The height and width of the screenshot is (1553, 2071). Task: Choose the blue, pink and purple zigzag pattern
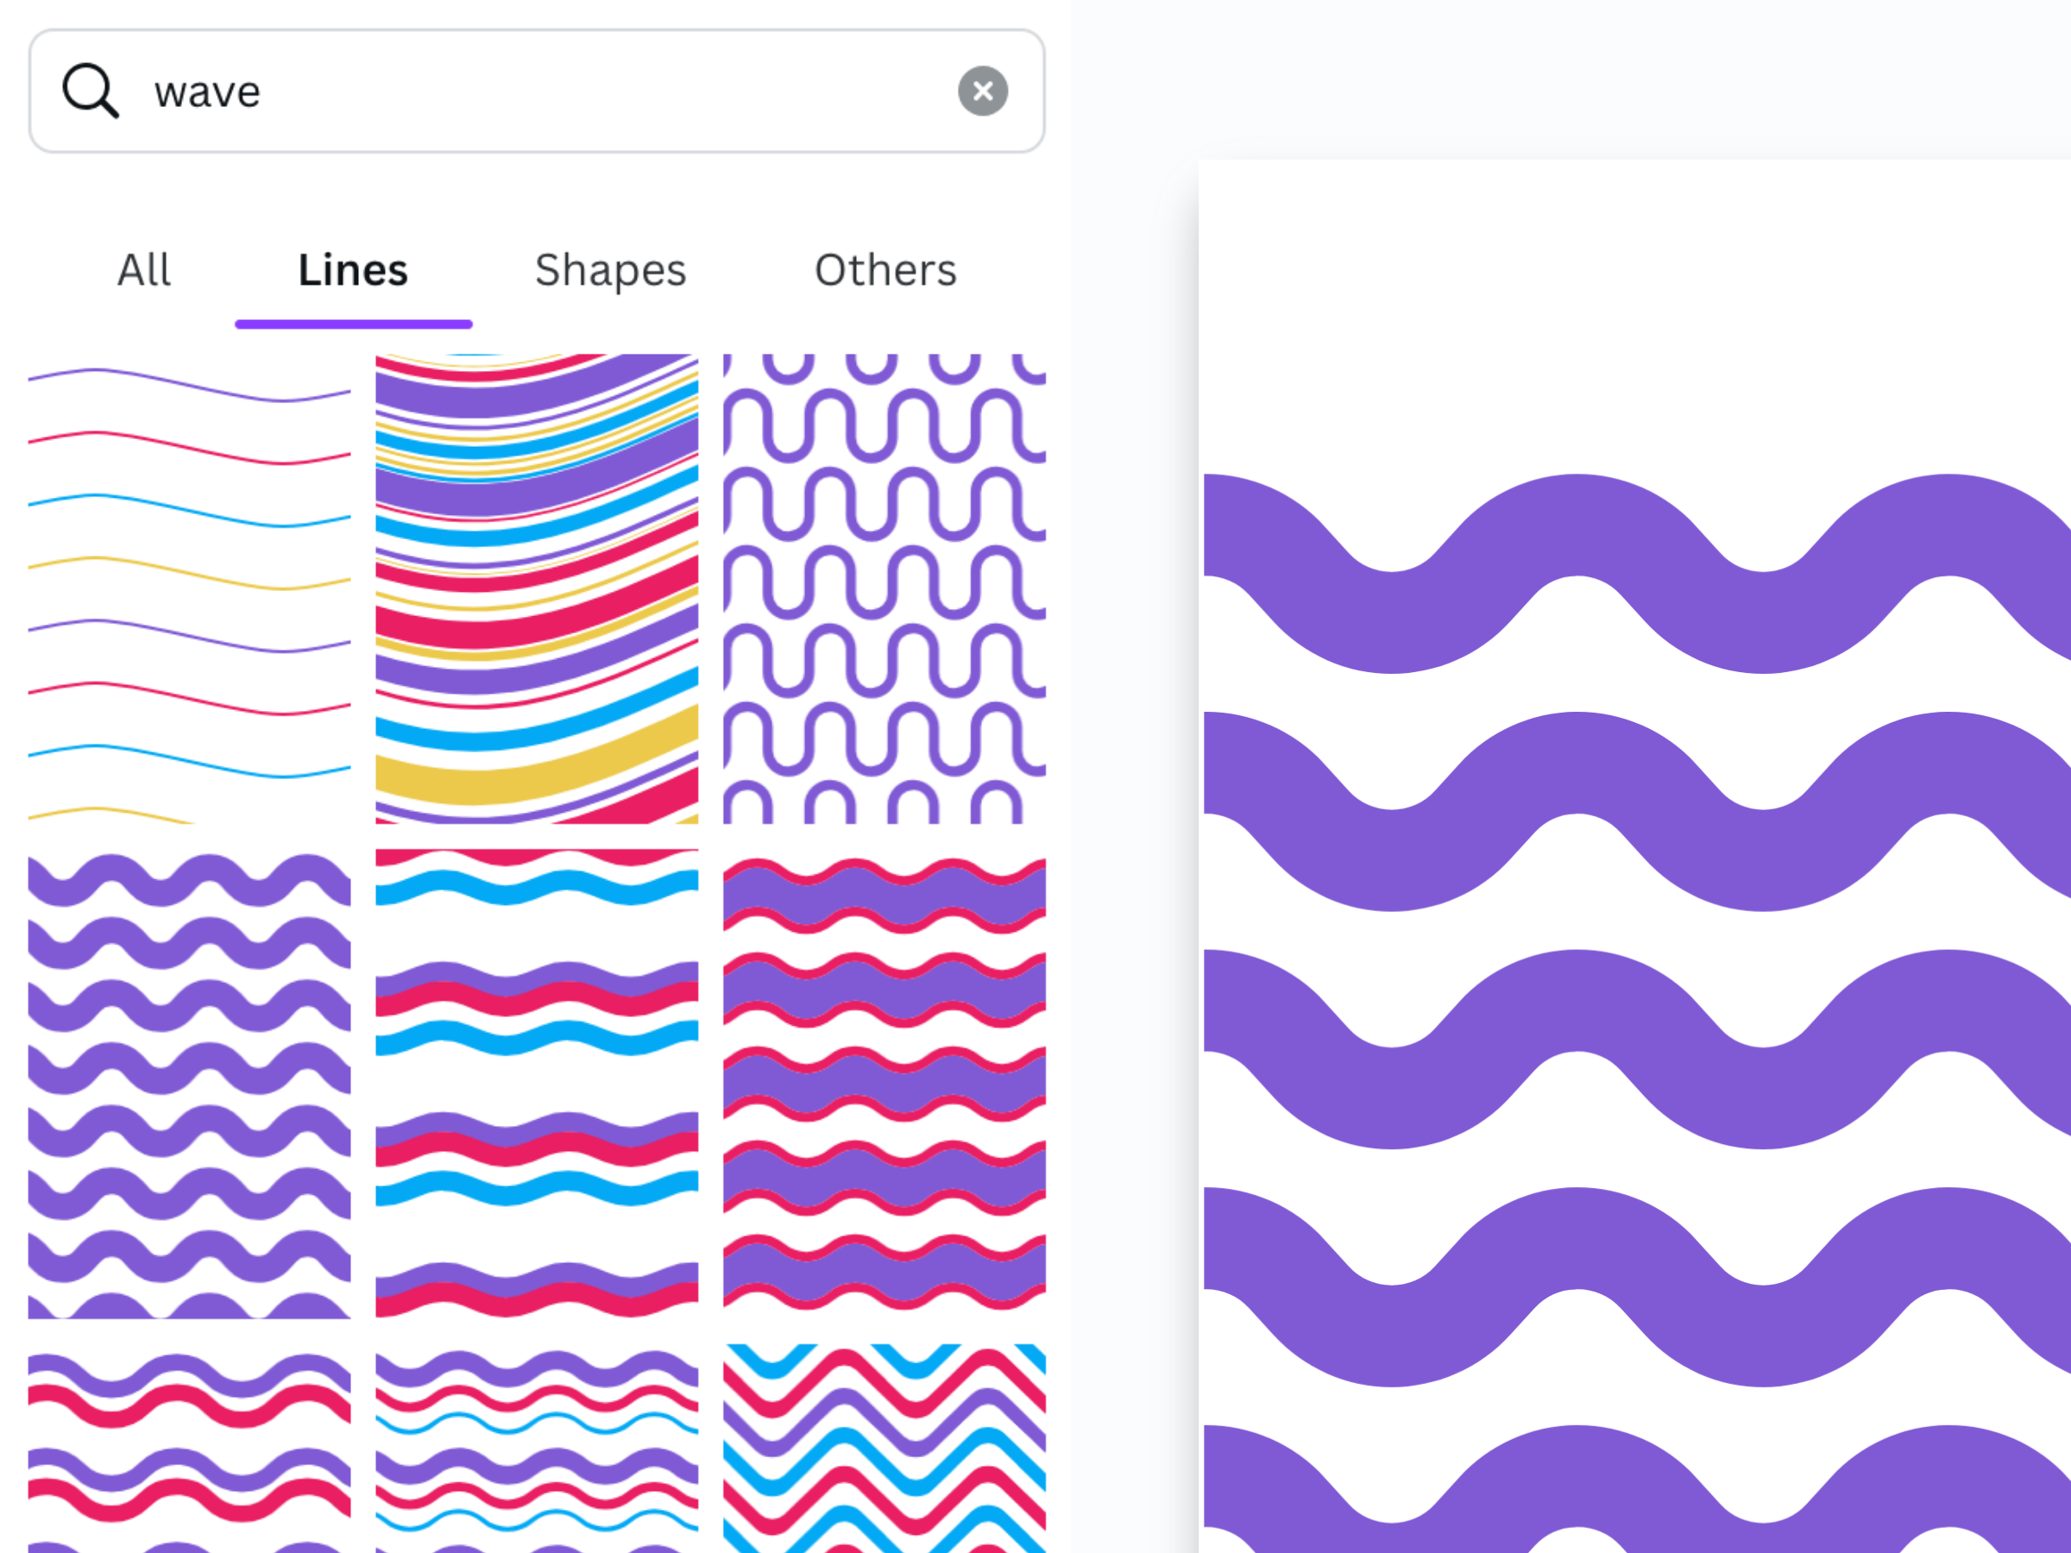click(884, 1446)
